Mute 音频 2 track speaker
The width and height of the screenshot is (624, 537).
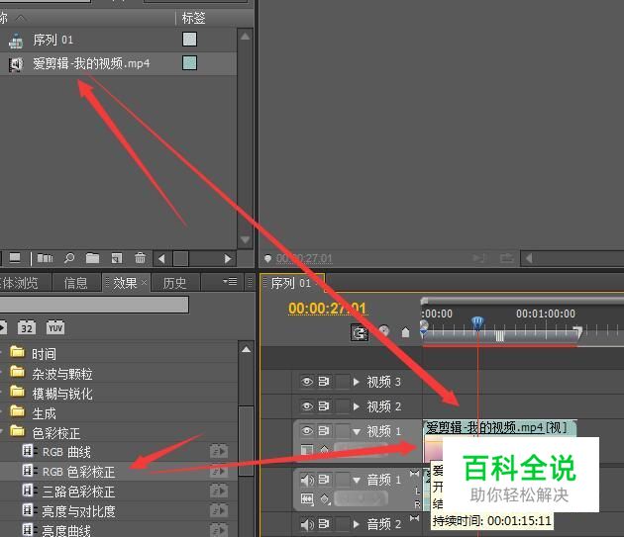307,525
